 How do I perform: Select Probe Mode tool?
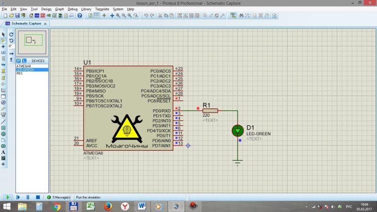pyautogui.click(x=3, y=109)
